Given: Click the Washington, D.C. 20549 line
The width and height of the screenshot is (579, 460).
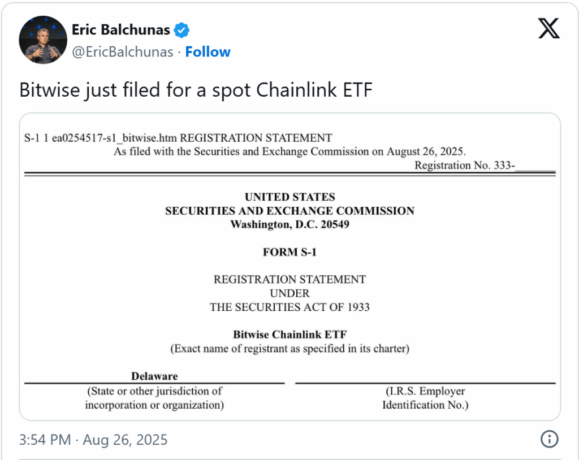Looking at the screenshot, I should coord(290,224).
